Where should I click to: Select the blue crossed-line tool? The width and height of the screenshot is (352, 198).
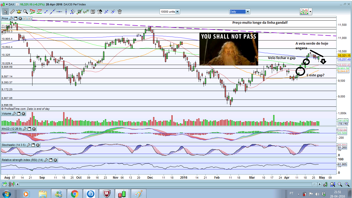click(113, 12)
